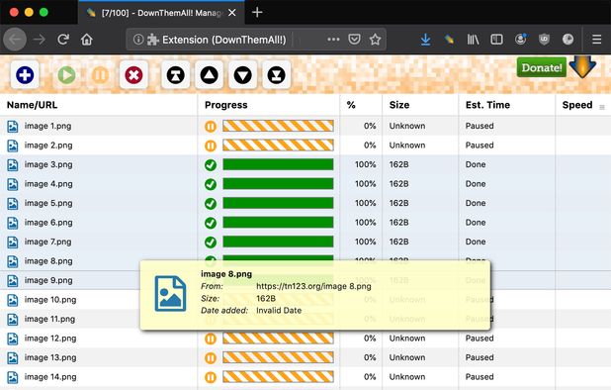Select the image 5.png row
The width and height of the screenshot is (611, 390).
[305, 203]
